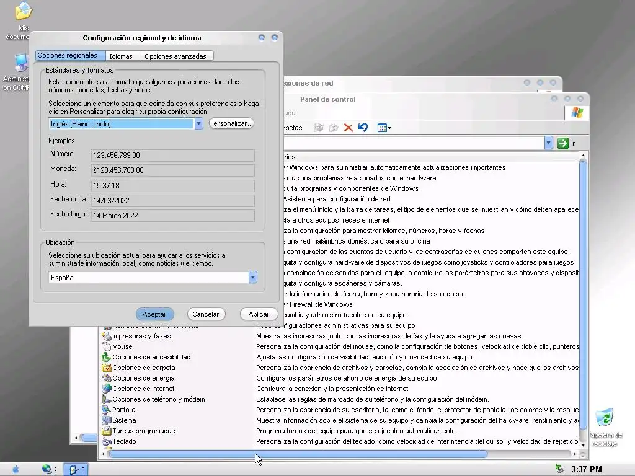This screenshot has width=635, height=476.
Task: Click the Panel de control window title
Action: (328, 99)
